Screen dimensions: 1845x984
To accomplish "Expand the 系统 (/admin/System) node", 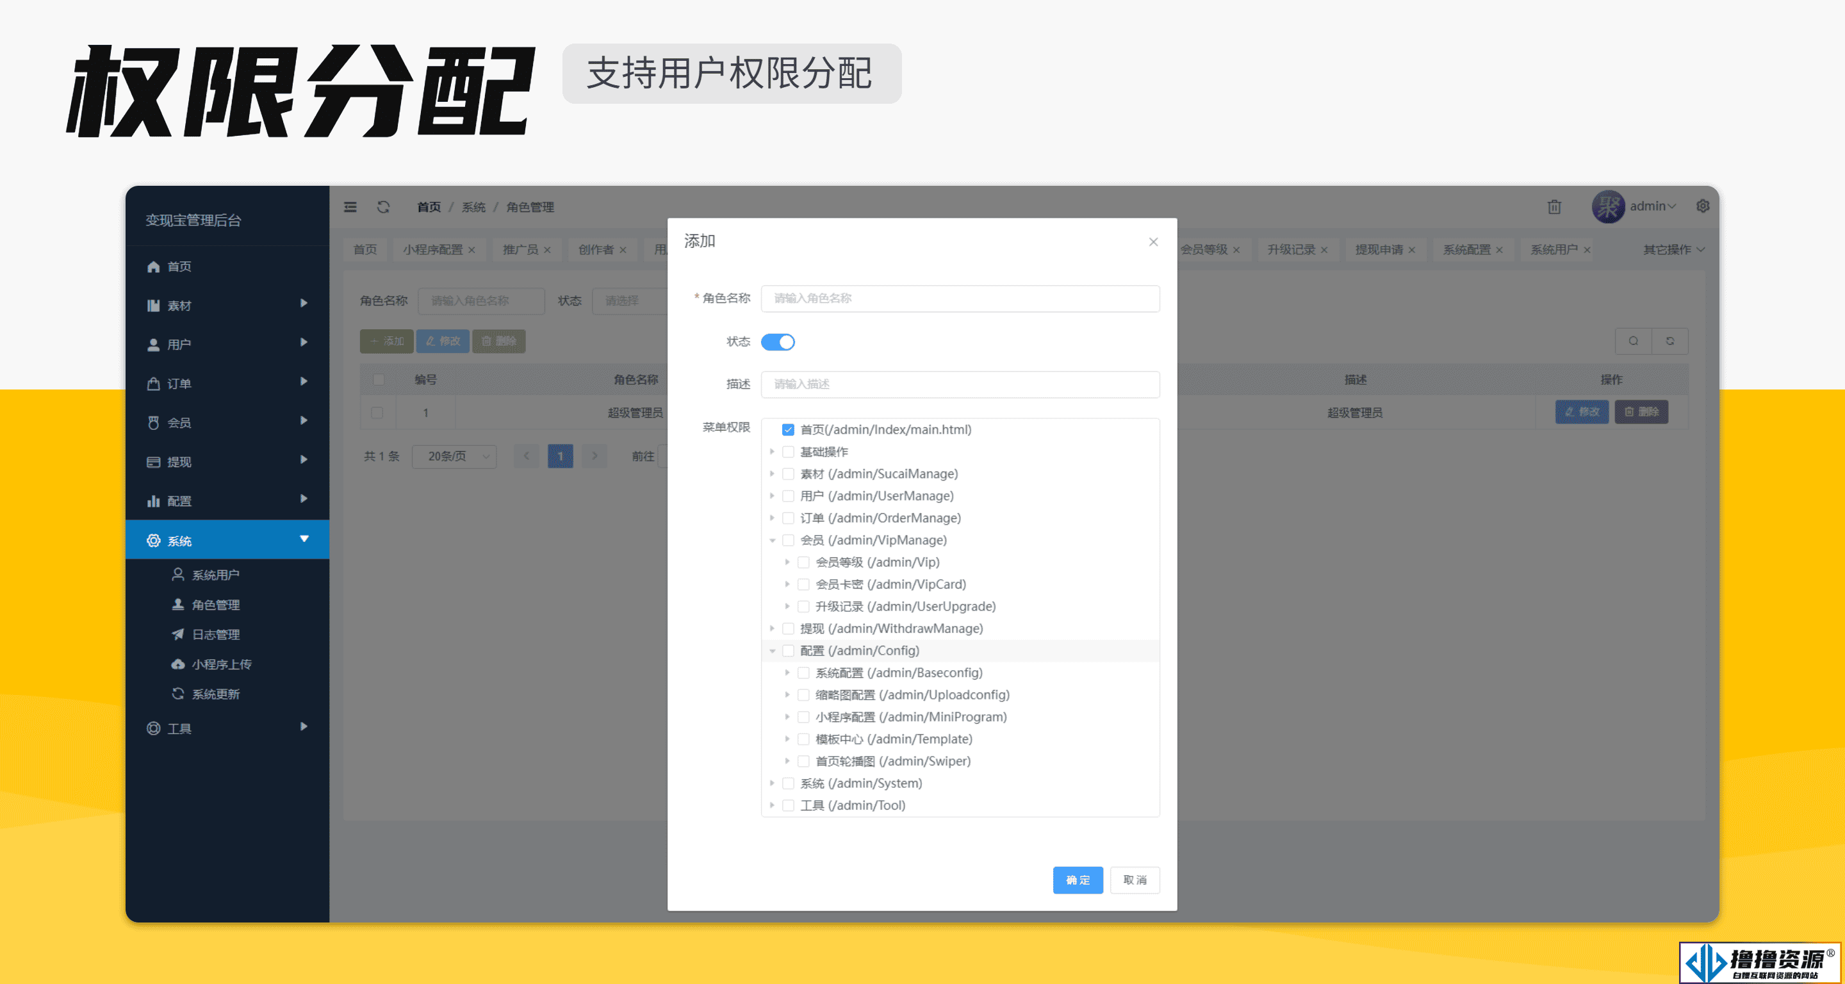I will tap(772, 783).
